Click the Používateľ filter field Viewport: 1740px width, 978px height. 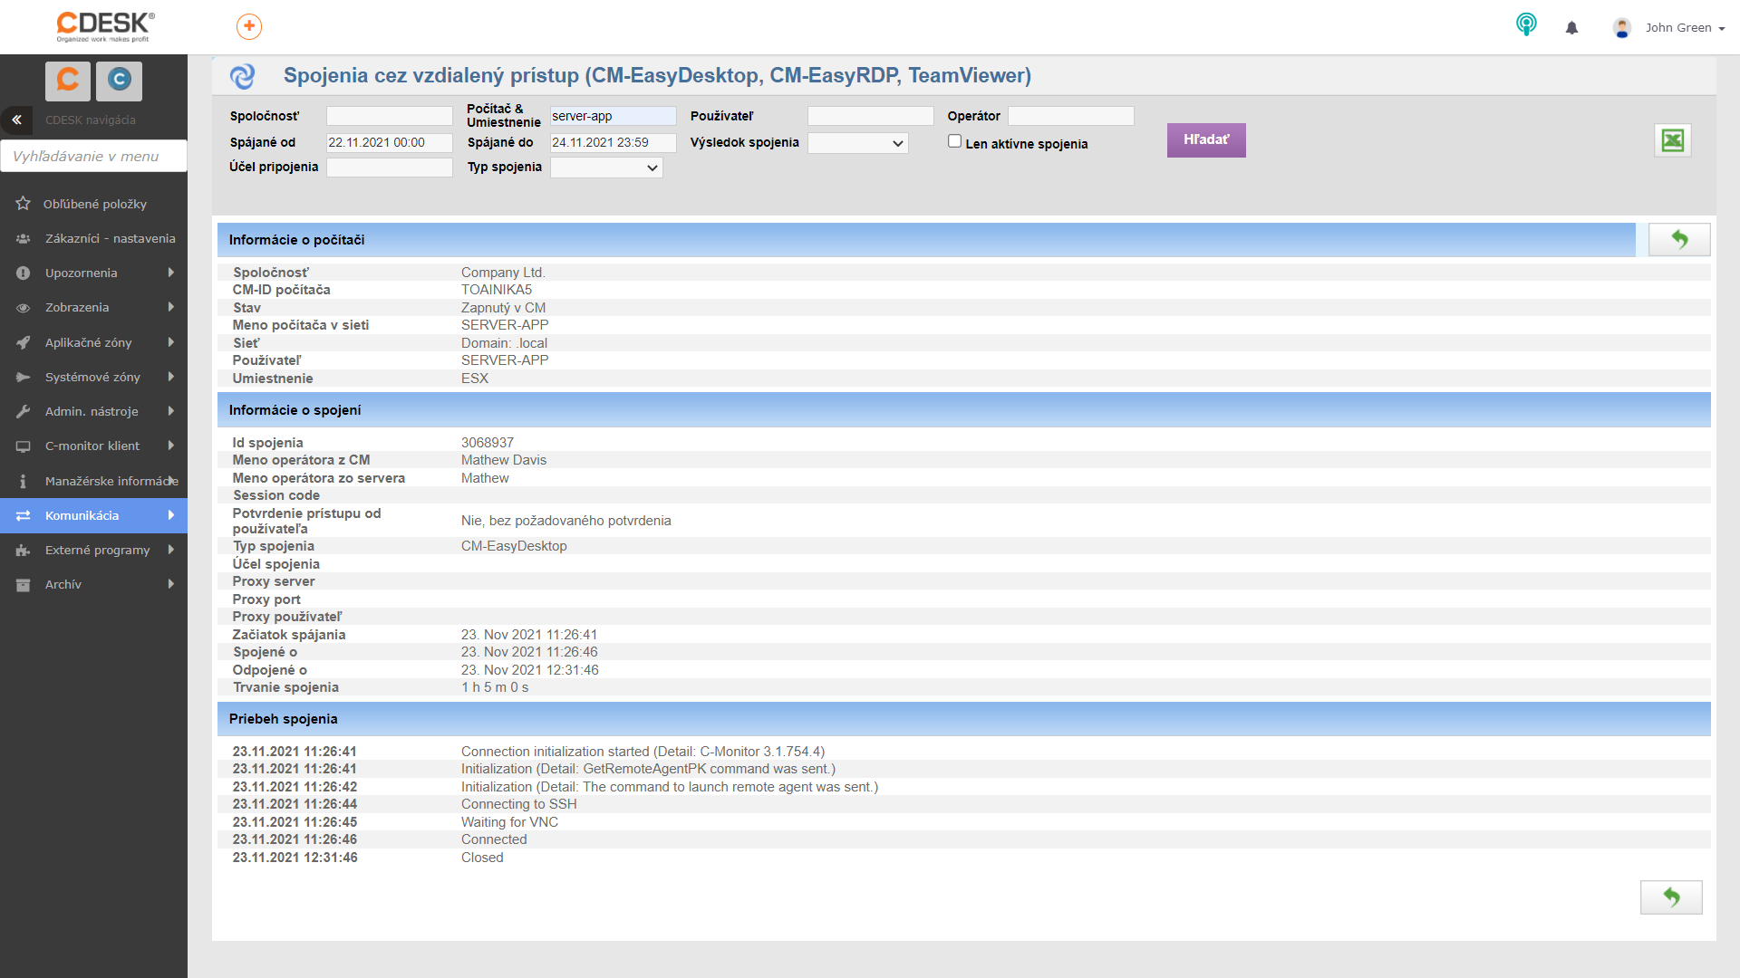[x=871, y=116]
